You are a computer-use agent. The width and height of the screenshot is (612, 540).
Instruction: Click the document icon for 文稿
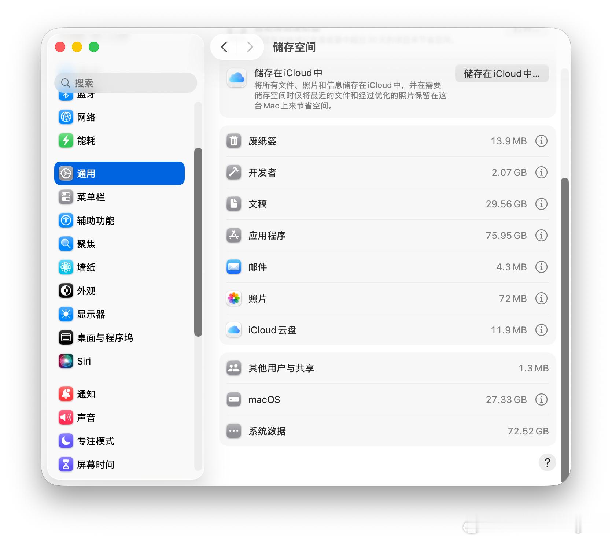click(x=234, y=204)
